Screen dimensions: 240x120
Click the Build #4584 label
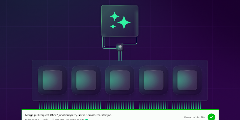pyautogui.click(x=32, y=119)
